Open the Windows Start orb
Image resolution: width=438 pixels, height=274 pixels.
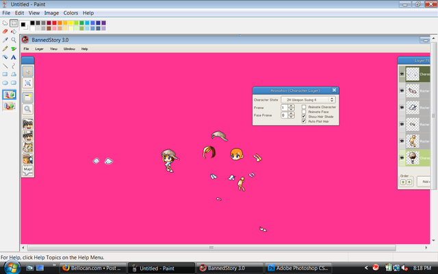11,268
